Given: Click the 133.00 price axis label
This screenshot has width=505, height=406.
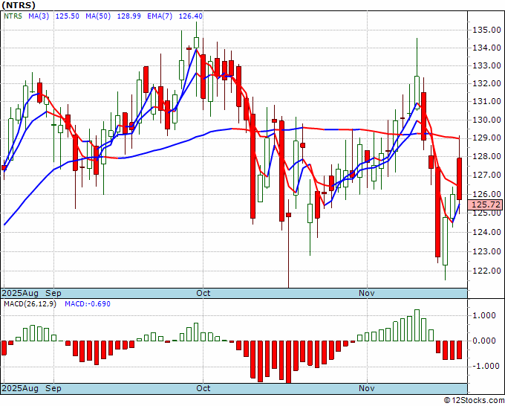Looking at the screenshot, I should (x=486, y=65).
